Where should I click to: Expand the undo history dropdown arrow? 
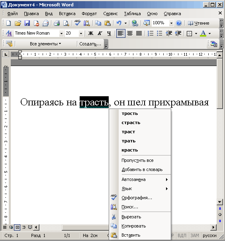(x=125, y=23)
